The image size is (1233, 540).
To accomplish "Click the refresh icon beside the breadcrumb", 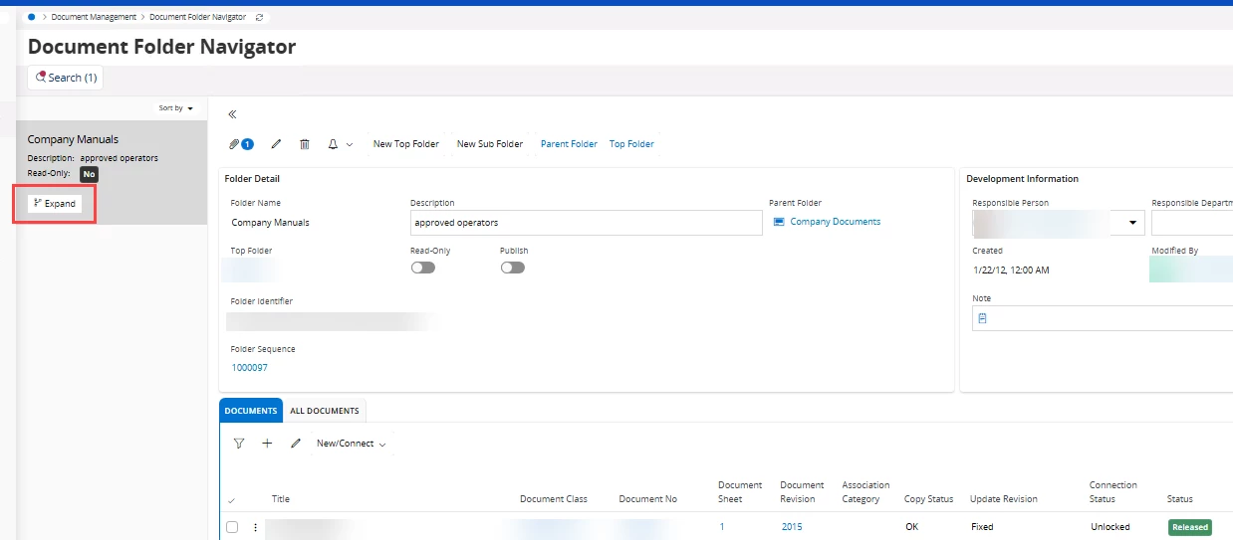I will (x=260, y=17).
